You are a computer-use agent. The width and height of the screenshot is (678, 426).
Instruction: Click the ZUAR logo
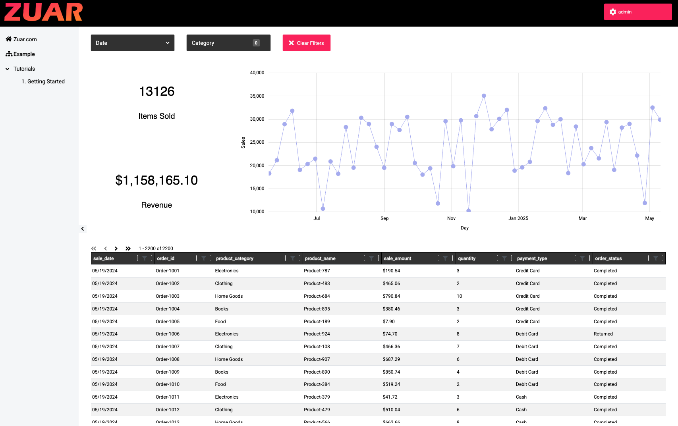pos(43,12)
